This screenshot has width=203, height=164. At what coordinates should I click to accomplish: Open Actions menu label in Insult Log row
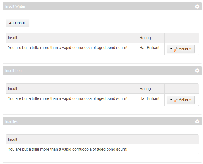click(x=185, y=100)
